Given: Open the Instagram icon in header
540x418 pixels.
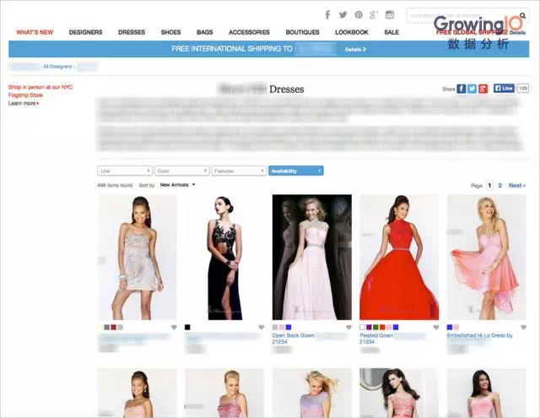Looking at the screenshot, I should (390, 15).
